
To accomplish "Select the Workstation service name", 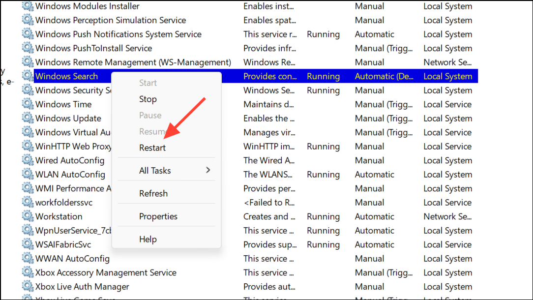I will point(59,216).
